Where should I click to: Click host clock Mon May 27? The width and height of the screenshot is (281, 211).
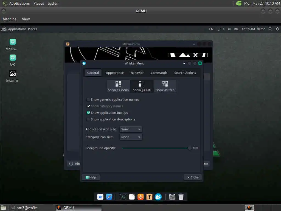pos(262,3)
